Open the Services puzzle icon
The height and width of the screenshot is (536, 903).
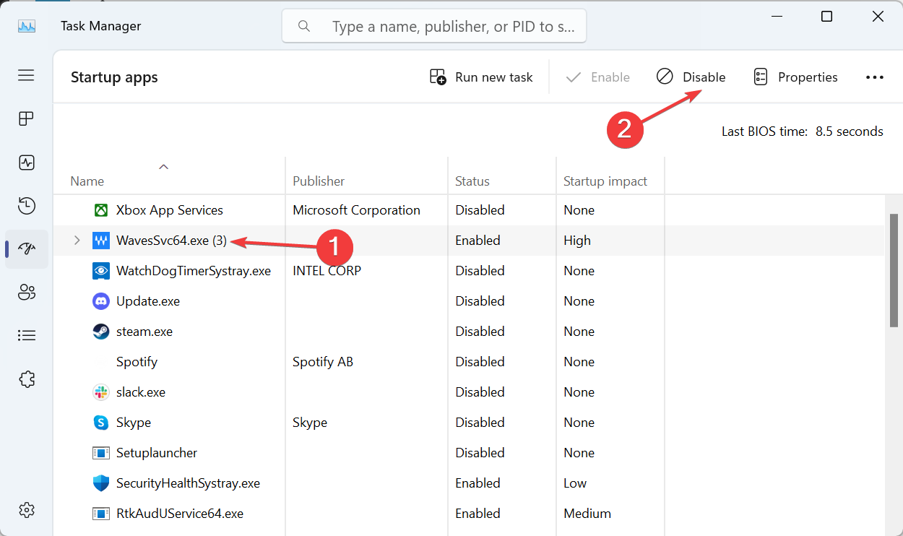click(27, 379)
